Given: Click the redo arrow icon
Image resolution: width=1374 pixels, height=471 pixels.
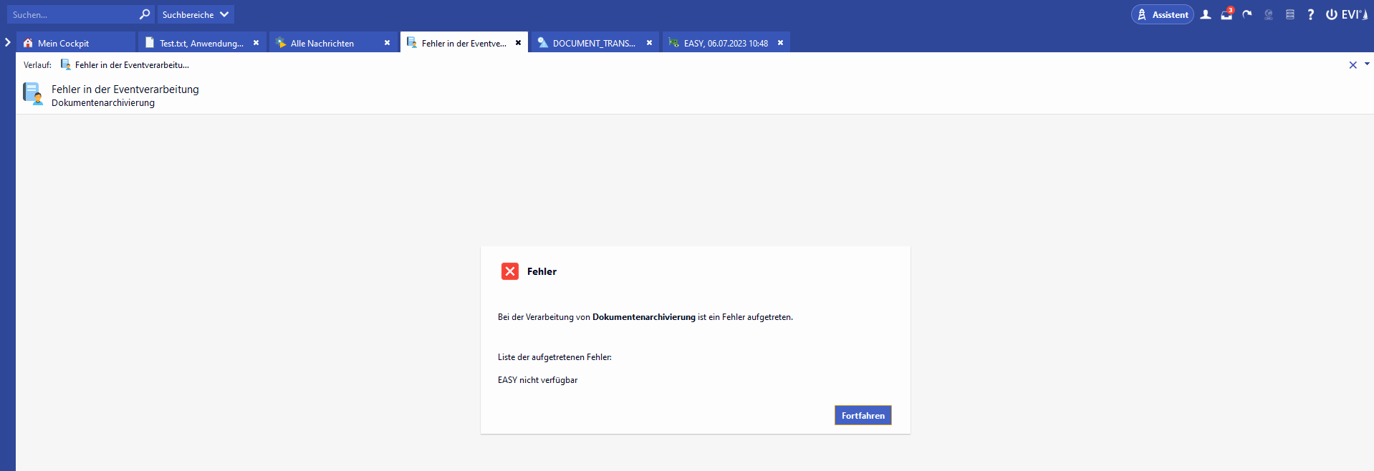Looking at the screenshot, I should point(1247,14).
